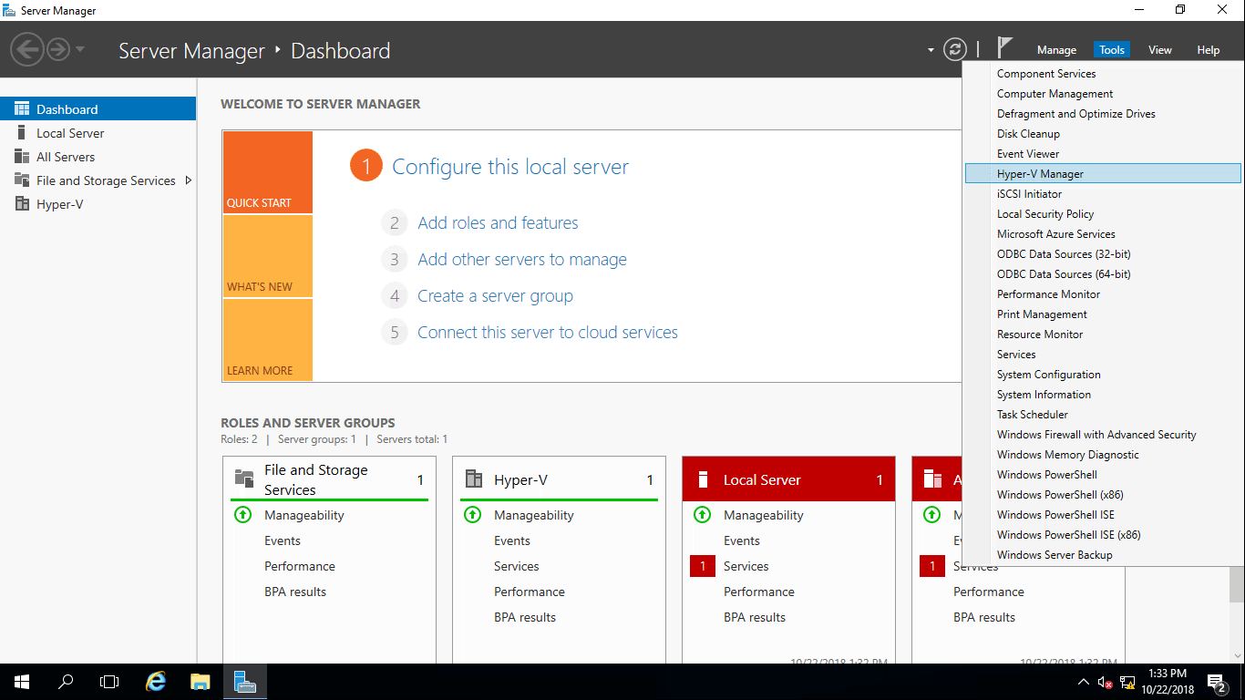Click the QUICK START tile
This screenshot has width=1245, height=700.
pyautogui.click(x=267, y=172)
